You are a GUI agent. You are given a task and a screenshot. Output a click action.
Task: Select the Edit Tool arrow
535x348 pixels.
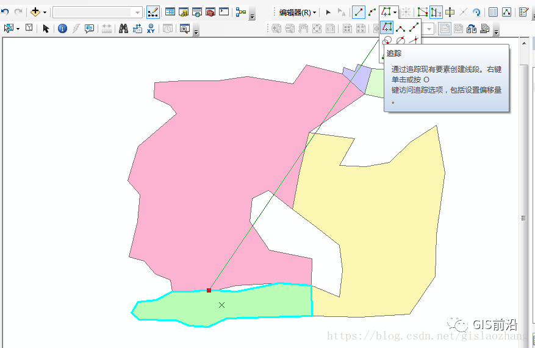[x=328, y=13]
